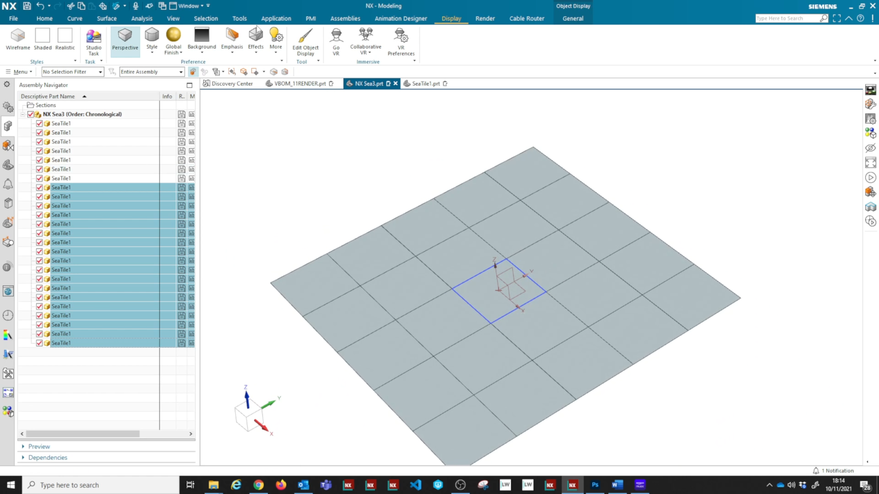Activate the Perspective view icon
Image resolution: width=879 pixels, height=494 pixels.
[125, 39]
